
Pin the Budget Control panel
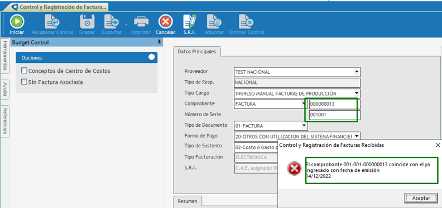click(159, 42)
